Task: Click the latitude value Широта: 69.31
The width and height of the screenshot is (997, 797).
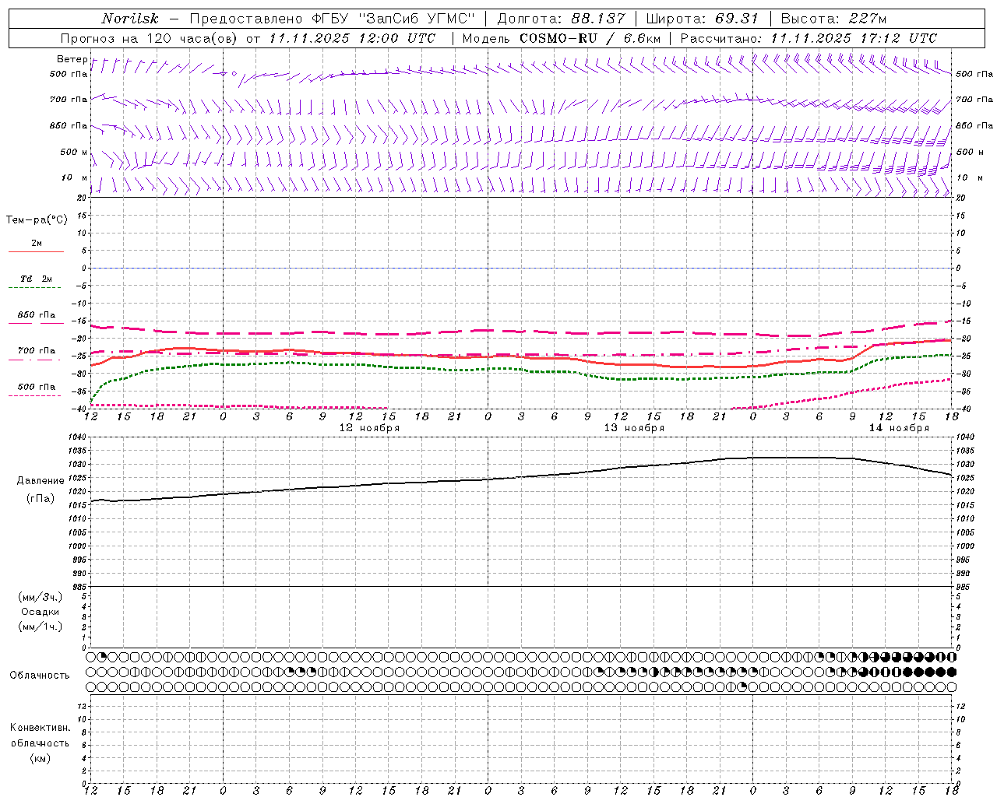Action: click(702, 19)
